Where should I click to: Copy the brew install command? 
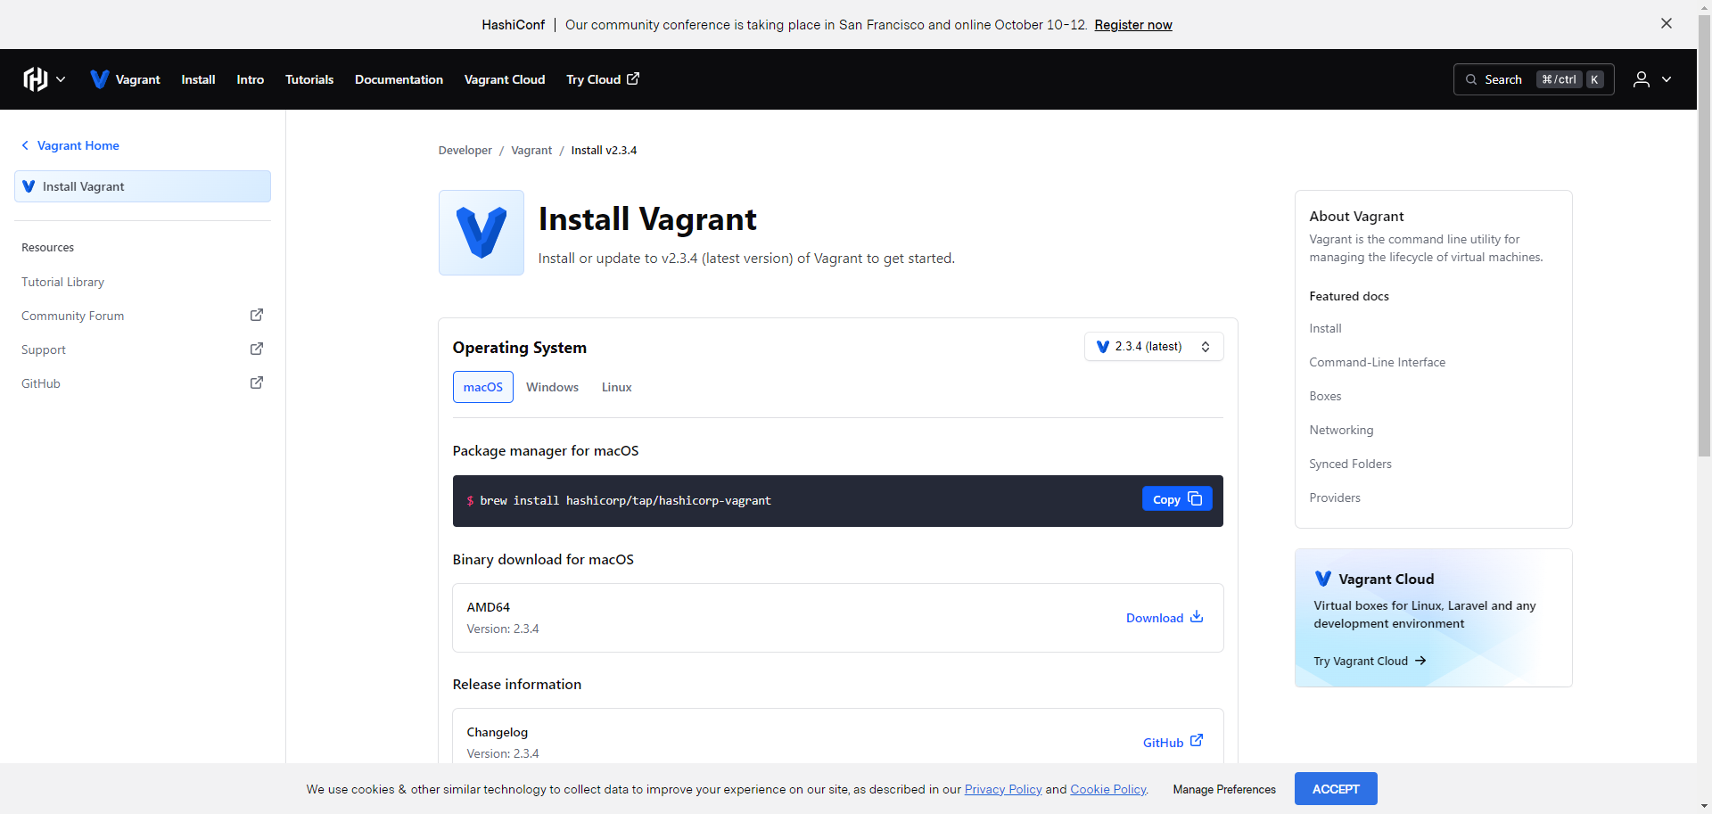point(1177,499)
